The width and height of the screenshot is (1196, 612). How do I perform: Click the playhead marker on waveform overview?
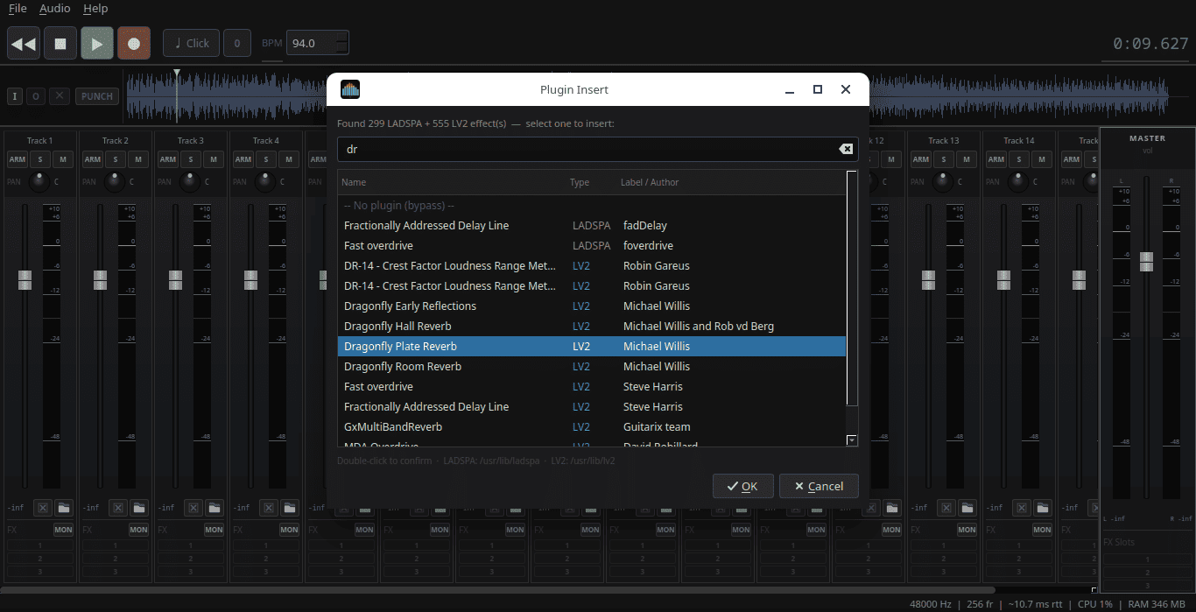point(177,74)
